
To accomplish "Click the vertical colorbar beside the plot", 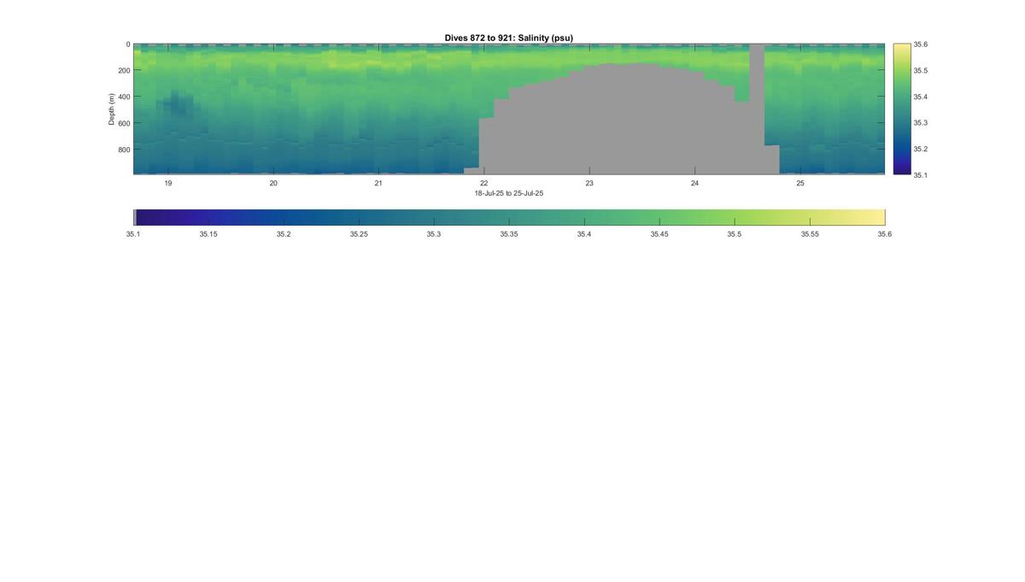I will [901, 109].
